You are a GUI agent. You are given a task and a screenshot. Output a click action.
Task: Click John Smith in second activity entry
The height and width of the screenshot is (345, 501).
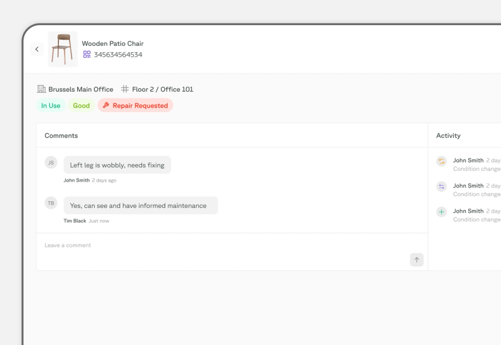pyautogui.click(x=469, y=186)
